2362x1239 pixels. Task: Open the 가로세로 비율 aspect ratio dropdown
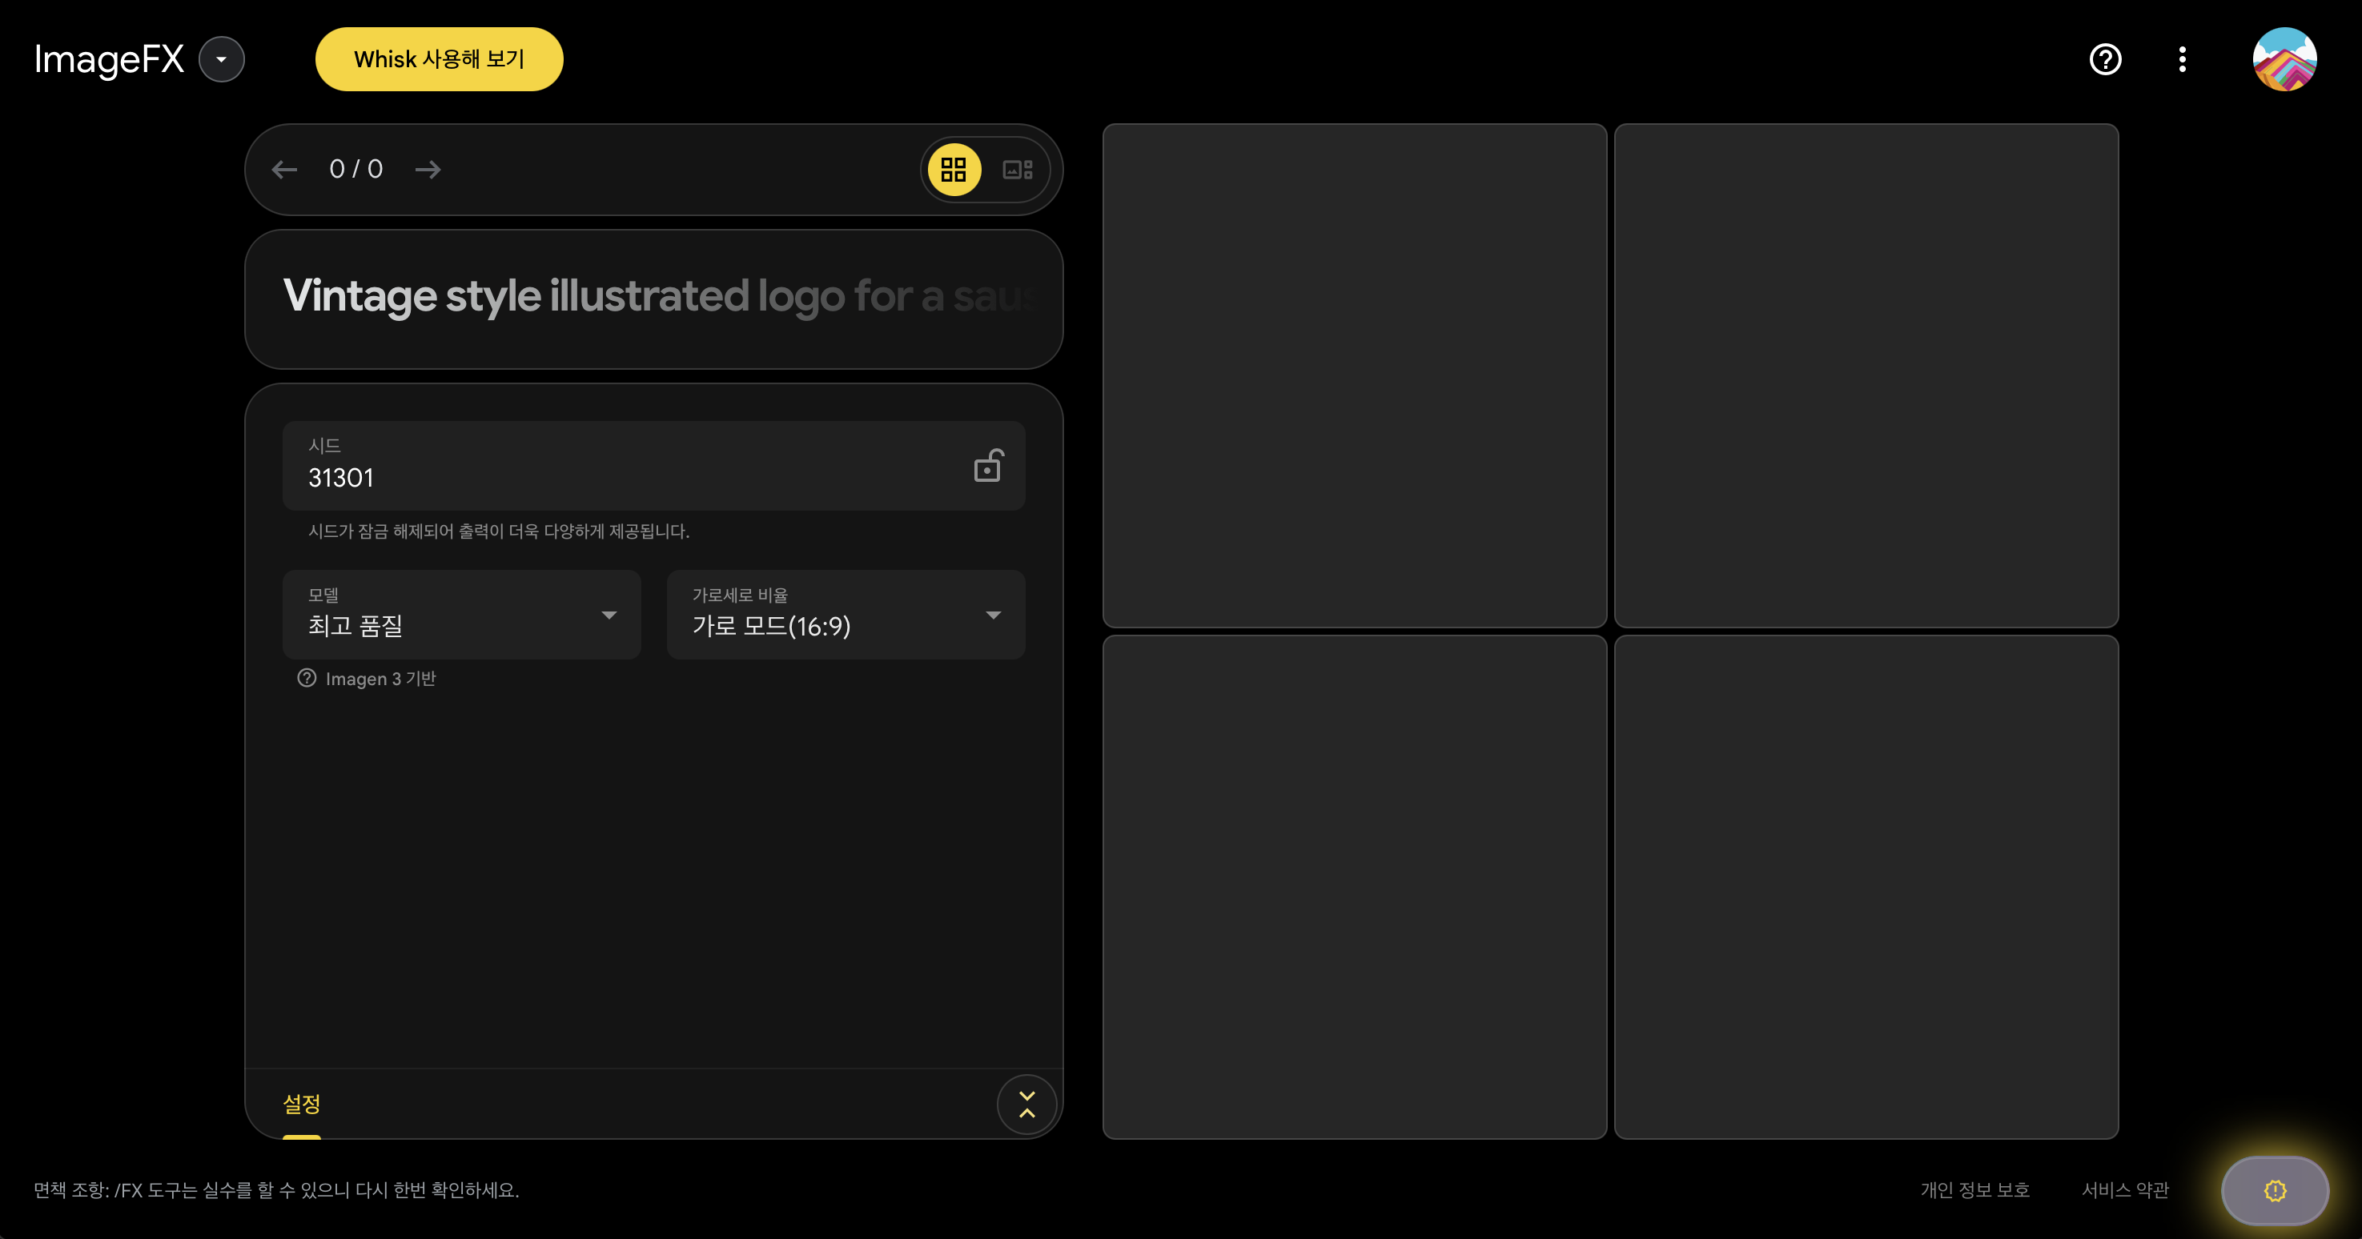(846, 615)
